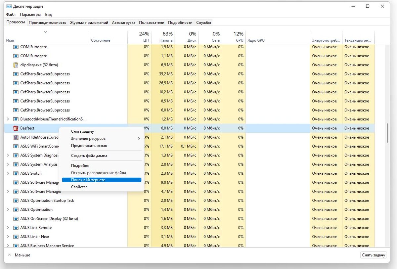Choose Открыть расположение файла

coord(102,173)
